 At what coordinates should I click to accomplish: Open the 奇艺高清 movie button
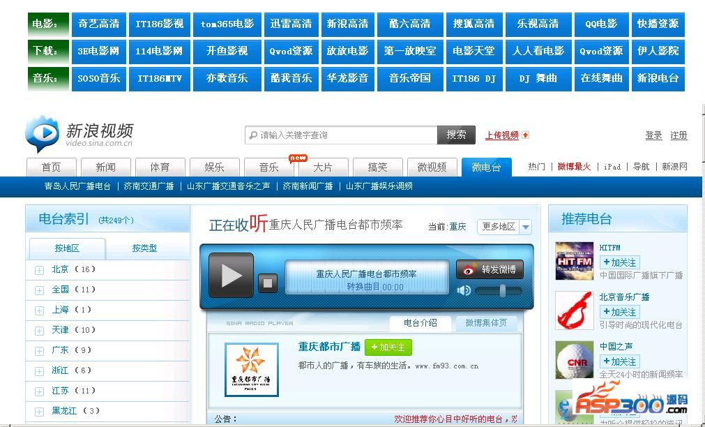[99, 24]
